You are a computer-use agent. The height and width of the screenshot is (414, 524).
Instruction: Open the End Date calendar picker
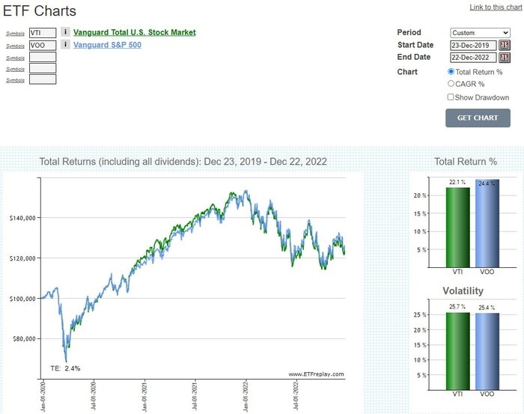coord(505,58)
